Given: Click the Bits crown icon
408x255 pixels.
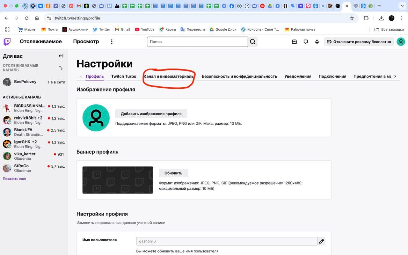Looking at the screenshot, I should (x=317, y=42).
